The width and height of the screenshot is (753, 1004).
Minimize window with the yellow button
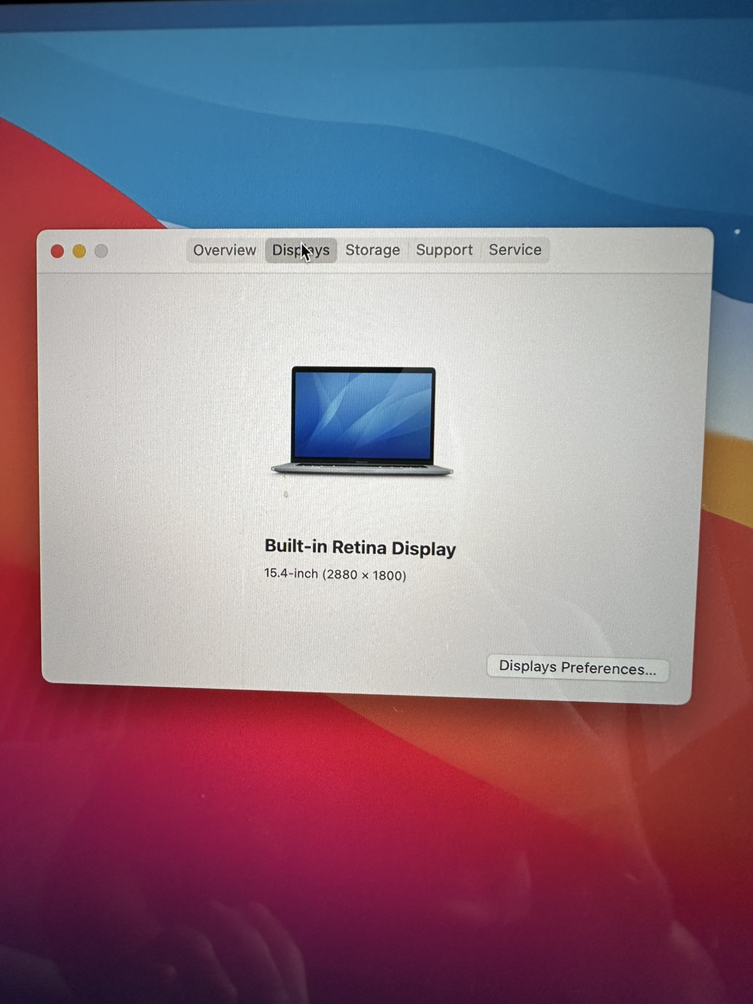(x=79, y=251)
